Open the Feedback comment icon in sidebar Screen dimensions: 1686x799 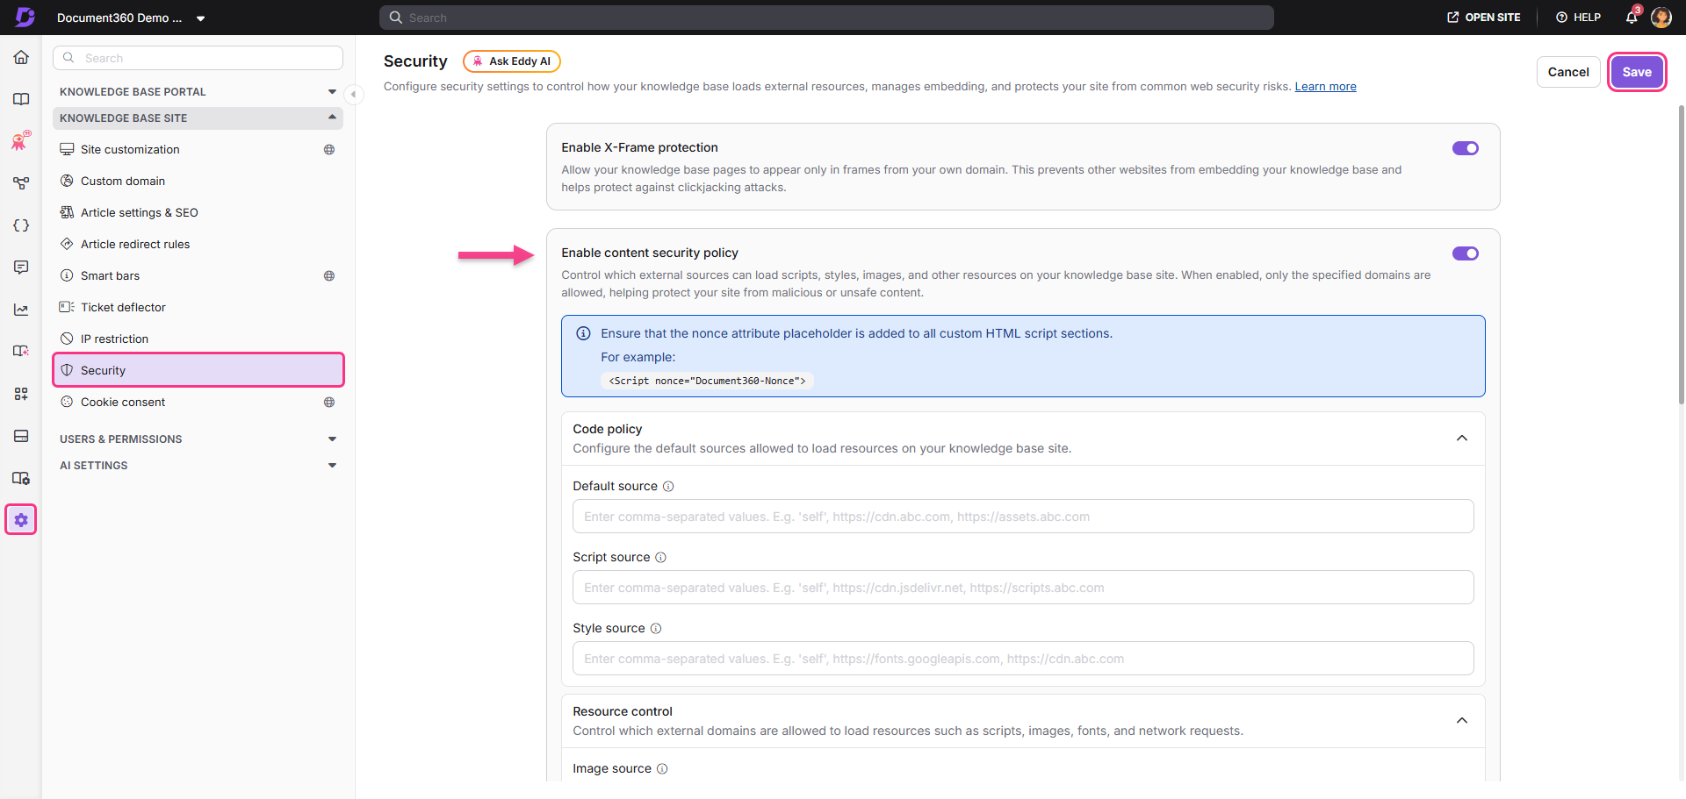tap(21, 268)
